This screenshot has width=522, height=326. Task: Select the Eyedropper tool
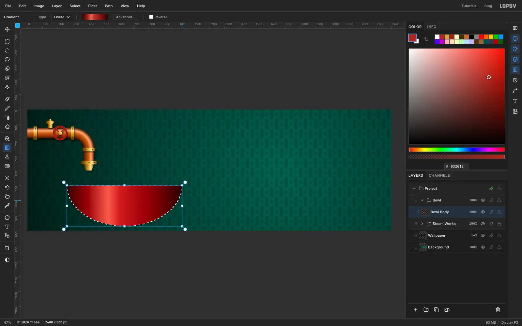pyautogui.click(x=7, y=205)
